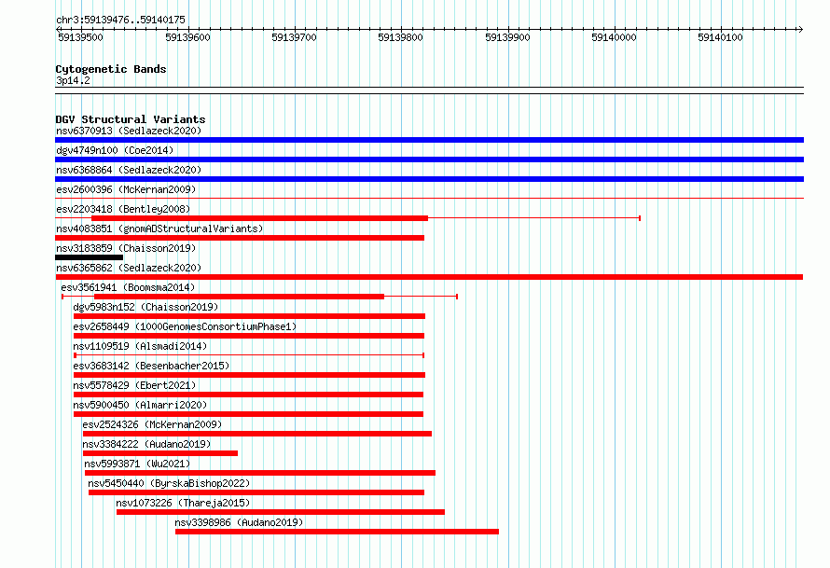Viewport: 830px width, 568px height.
Task: Select the red bar under nsv4083851
Action: click(240, 238)
